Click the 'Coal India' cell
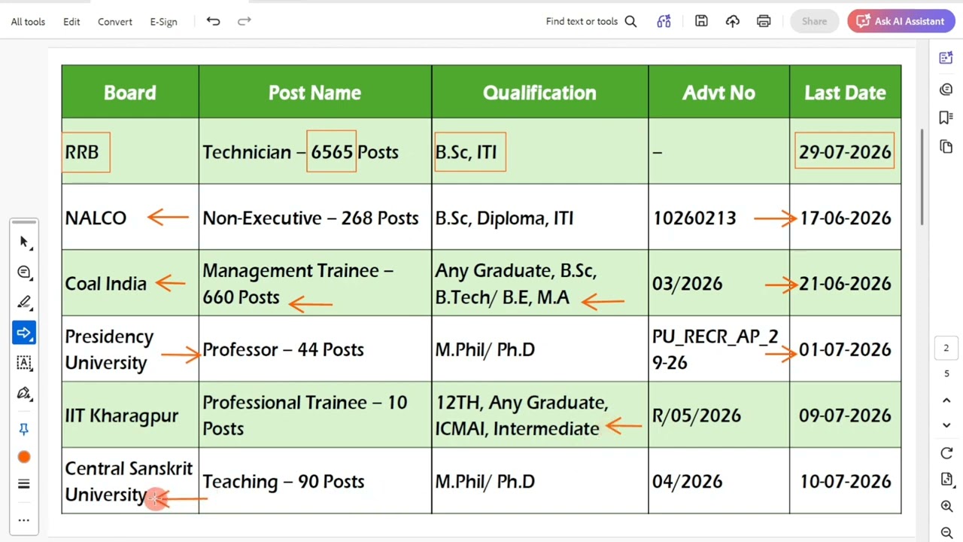Viewport: 963px width, 542px height. pyautogui.click(x=130, y=283)
